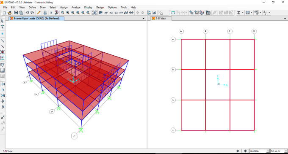
Task: Run analysis with the play arrow icon
Action: pos(51,13)
